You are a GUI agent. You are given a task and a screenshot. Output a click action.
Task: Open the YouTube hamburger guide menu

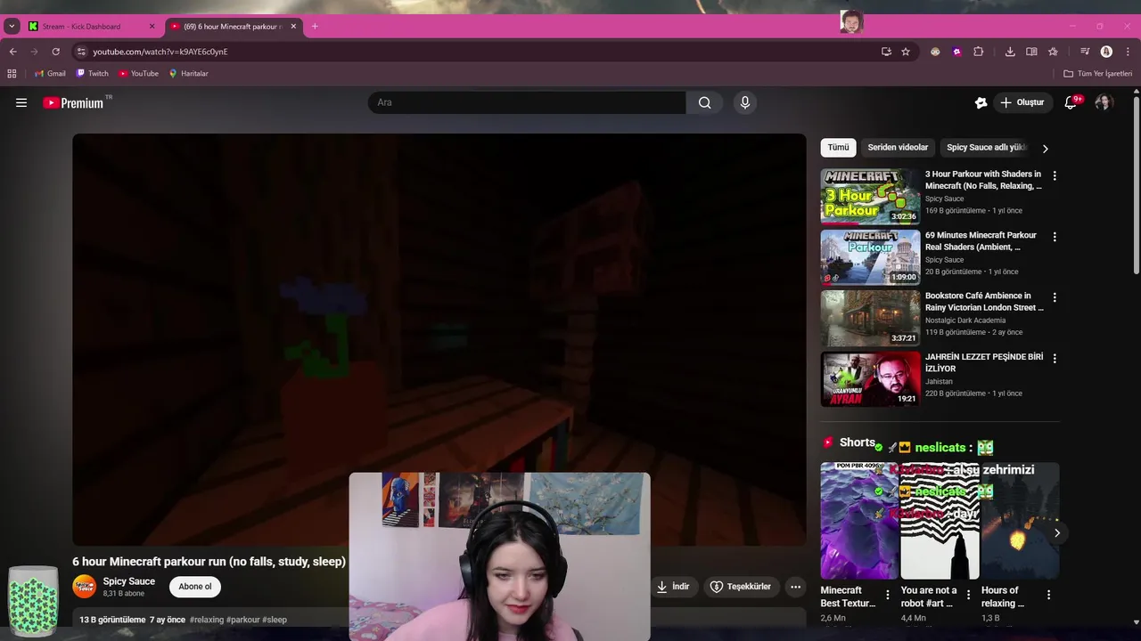tap(21, 102)
